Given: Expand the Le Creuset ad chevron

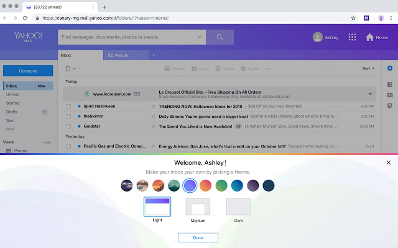Looking at the screenshot, I should point(370,94).
